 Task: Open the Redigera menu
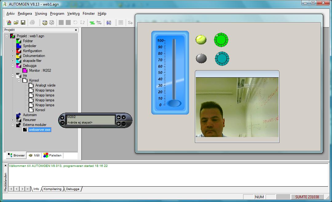coord(25,14)
